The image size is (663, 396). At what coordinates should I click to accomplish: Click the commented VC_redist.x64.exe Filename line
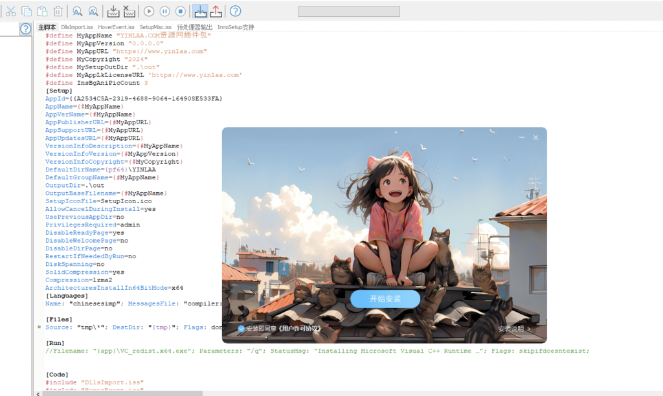(317, 351)
